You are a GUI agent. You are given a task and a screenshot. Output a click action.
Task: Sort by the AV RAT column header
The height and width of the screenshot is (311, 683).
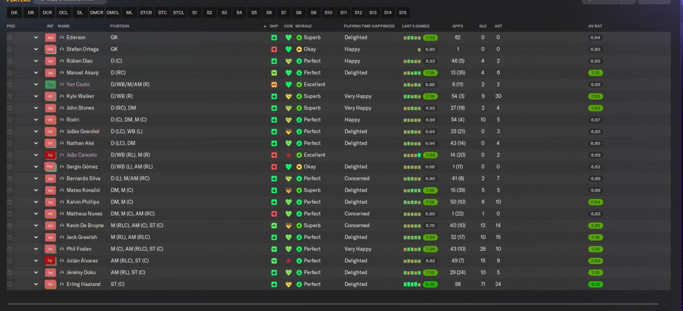click(x=595, y=26)
